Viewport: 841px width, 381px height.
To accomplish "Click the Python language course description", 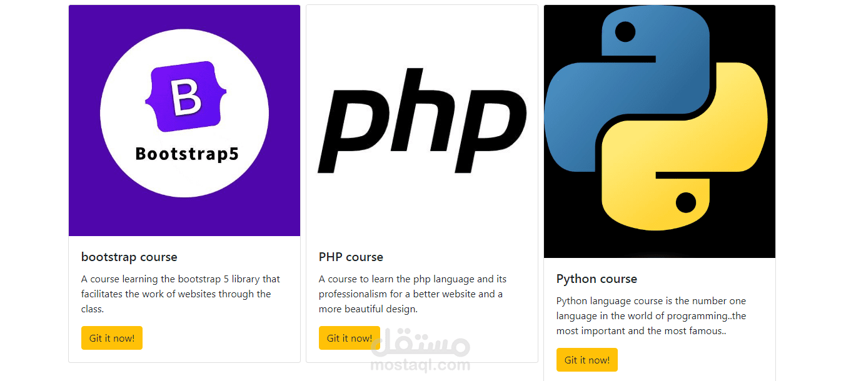I will pos(651,315).
